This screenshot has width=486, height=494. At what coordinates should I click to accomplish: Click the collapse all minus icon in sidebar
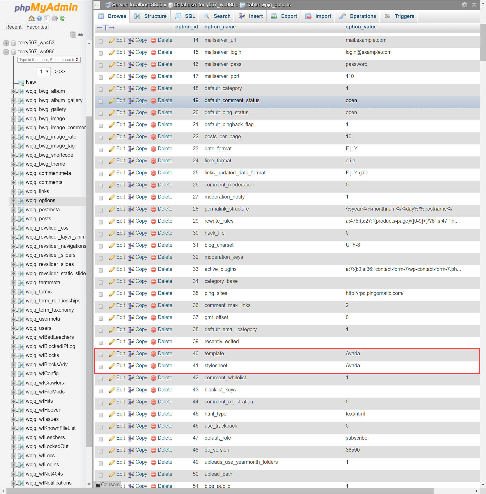(x=73, y=35)
